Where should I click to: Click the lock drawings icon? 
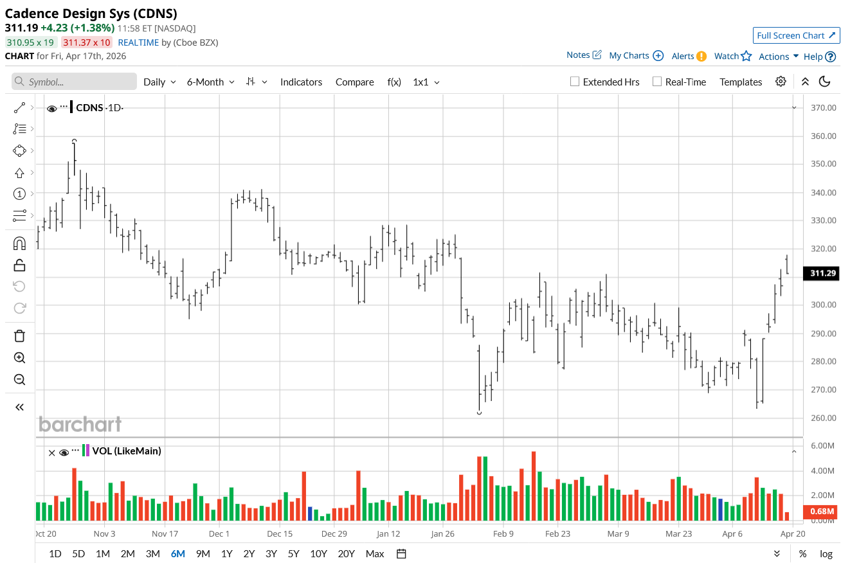(19, 265)
